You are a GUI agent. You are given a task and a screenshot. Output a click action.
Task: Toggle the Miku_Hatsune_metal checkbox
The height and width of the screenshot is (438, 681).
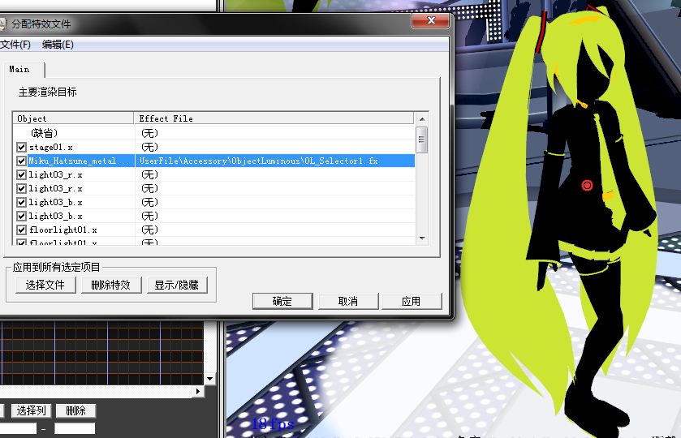click(21, 161)
